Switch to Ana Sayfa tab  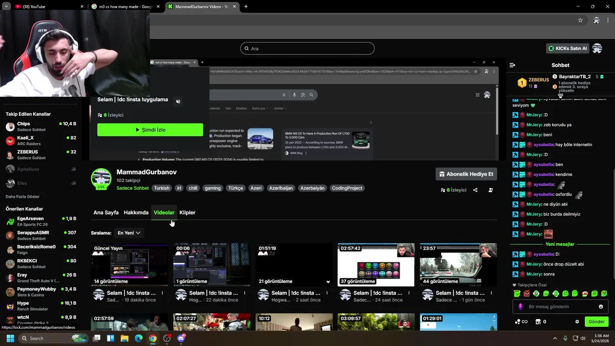point(106,212)
